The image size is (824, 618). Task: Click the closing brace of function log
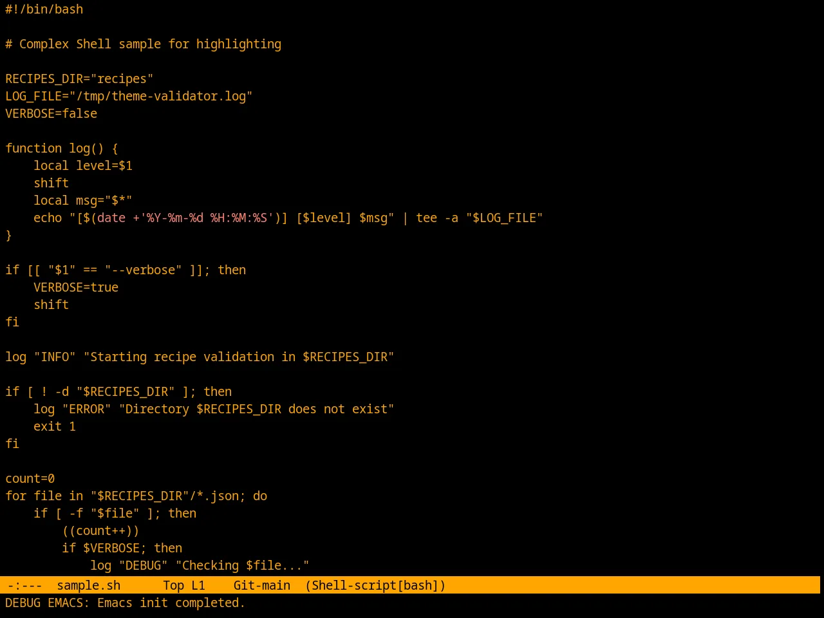(x=8, y=235)
